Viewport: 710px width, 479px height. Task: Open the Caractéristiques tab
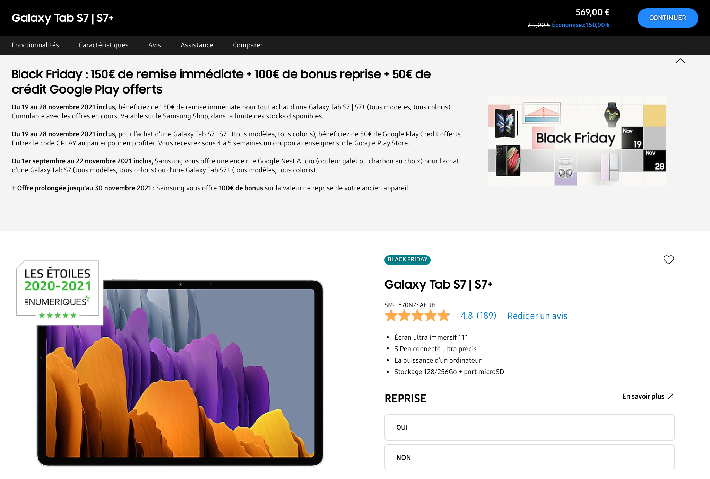click(103, 45)
